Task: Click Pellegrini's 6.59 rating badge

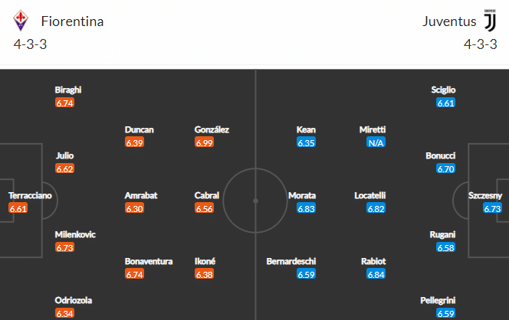Action: coord(445,313)
